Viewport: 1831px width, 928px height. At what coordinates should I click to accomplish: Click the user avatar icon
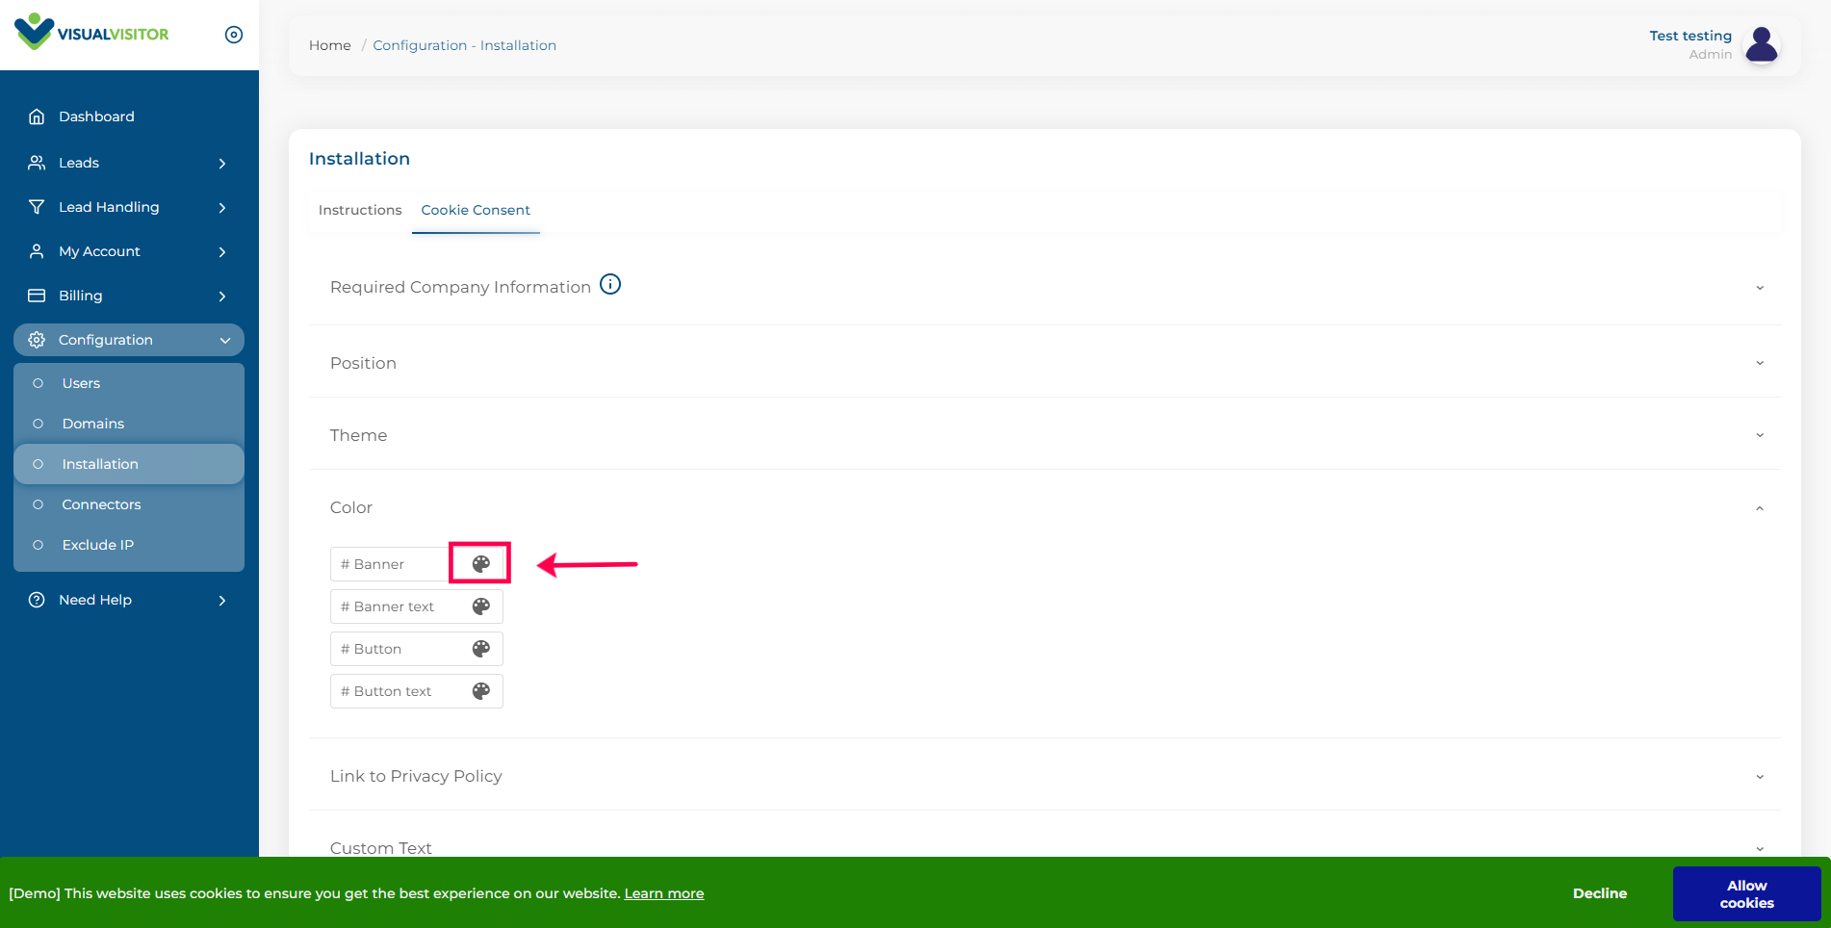pos(1762,44)
